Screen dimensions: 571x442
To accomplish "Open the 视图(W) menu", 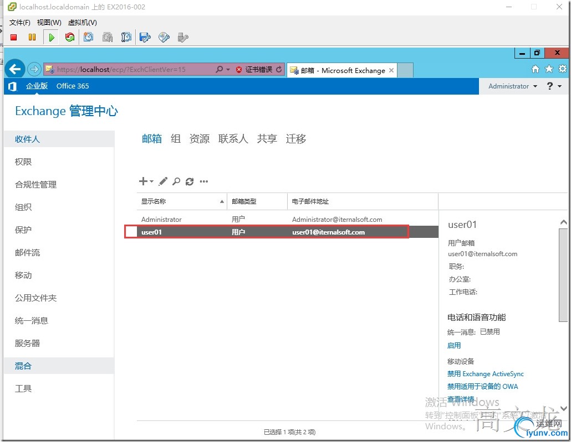I will point(49,23).
